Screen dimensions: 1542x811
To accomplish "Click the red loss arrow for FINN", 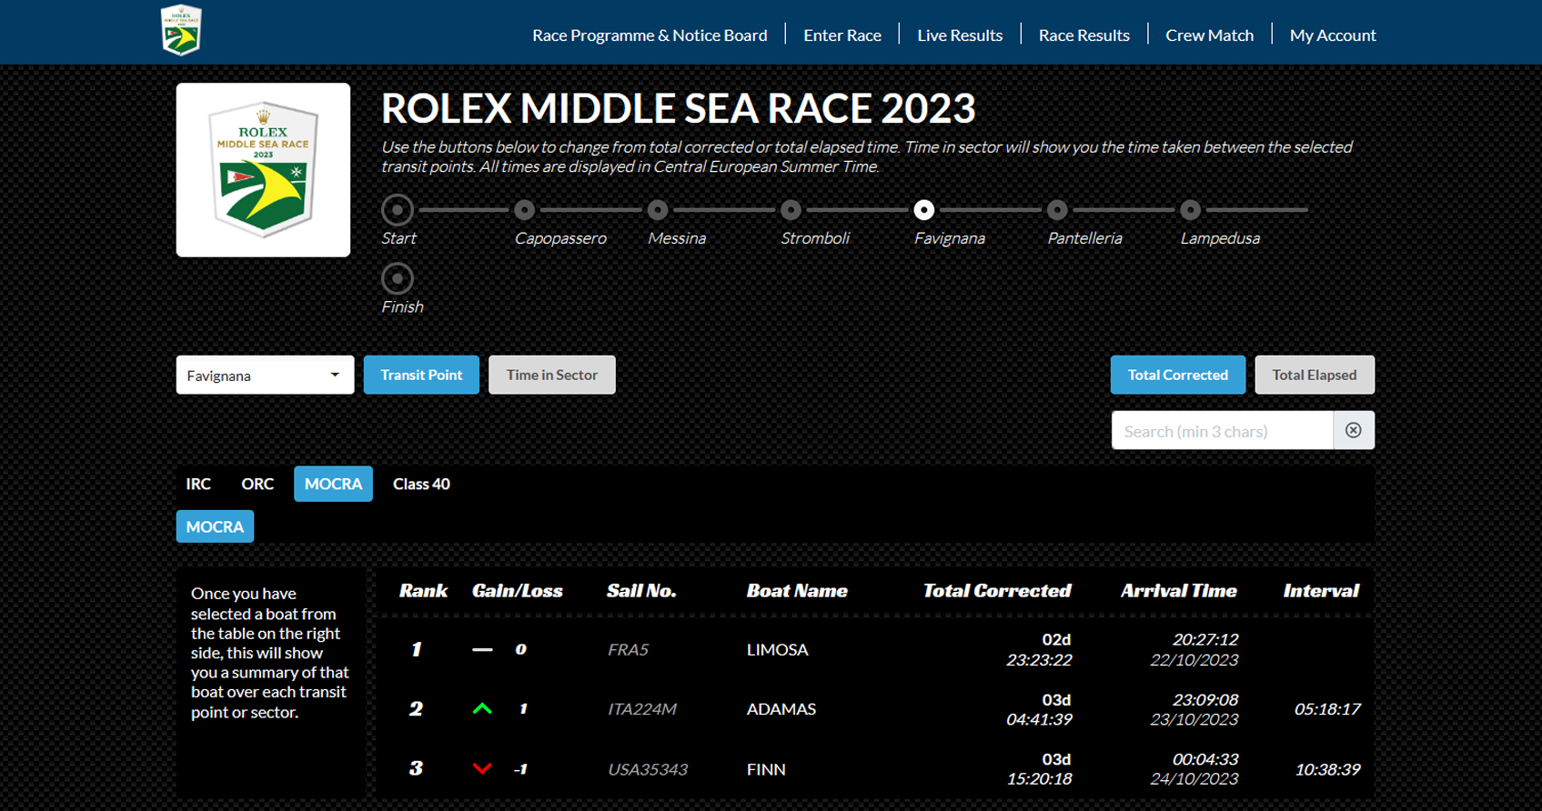I will click(x=482, y=769).
